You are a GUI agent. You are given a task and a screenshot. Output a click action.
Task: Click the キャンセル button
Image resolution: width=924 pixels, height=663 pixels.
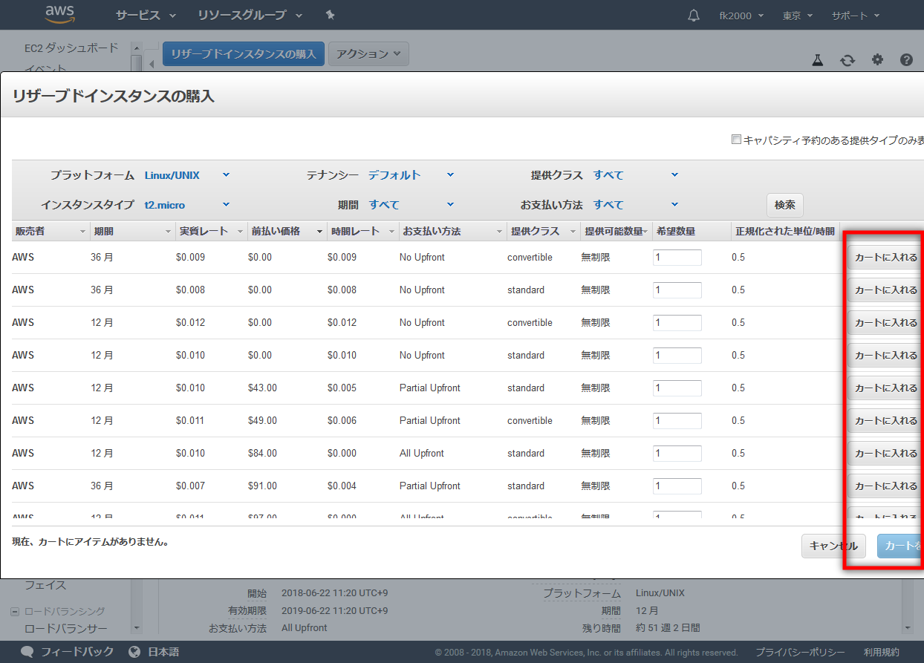tap(833, 546)
